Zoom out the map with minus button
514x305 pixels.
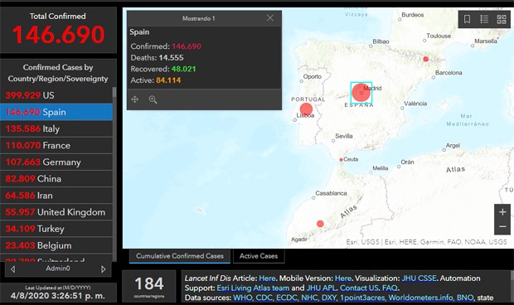tap(502, 227)
